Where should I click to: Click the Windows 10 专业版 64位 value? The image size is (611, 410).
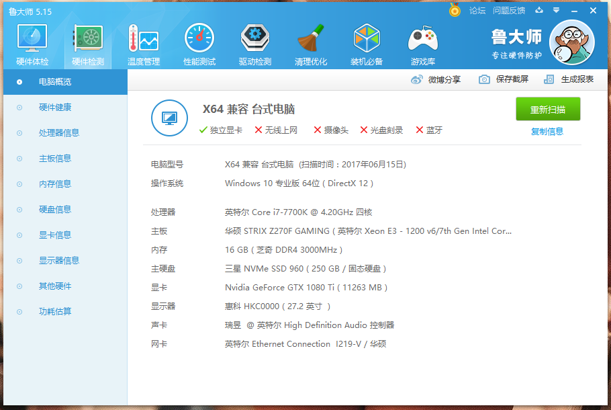299,183
